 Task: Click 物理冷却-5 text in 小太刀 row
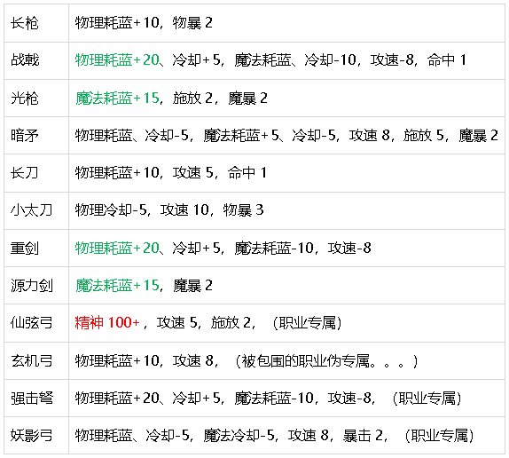pos(111,209)
